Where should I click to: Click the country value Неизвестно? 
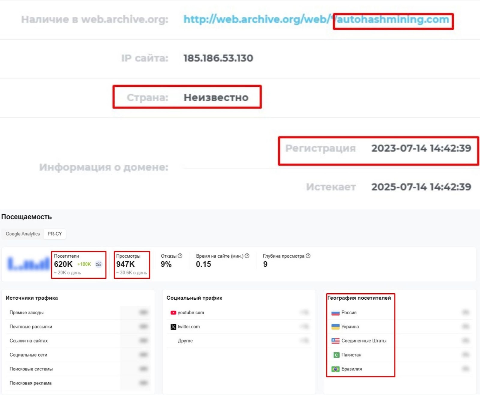216,97
